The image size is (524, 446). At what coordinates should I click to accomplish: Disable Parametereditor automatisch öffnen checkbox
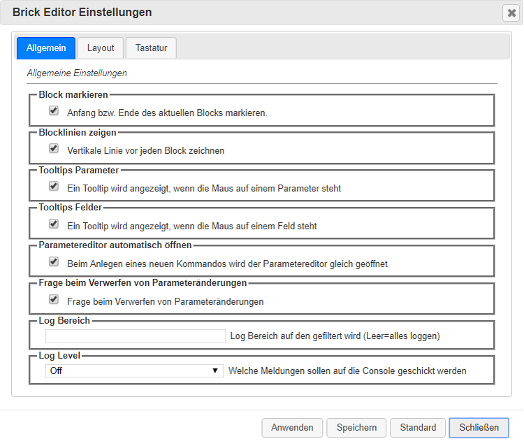(x=53, y=262)
